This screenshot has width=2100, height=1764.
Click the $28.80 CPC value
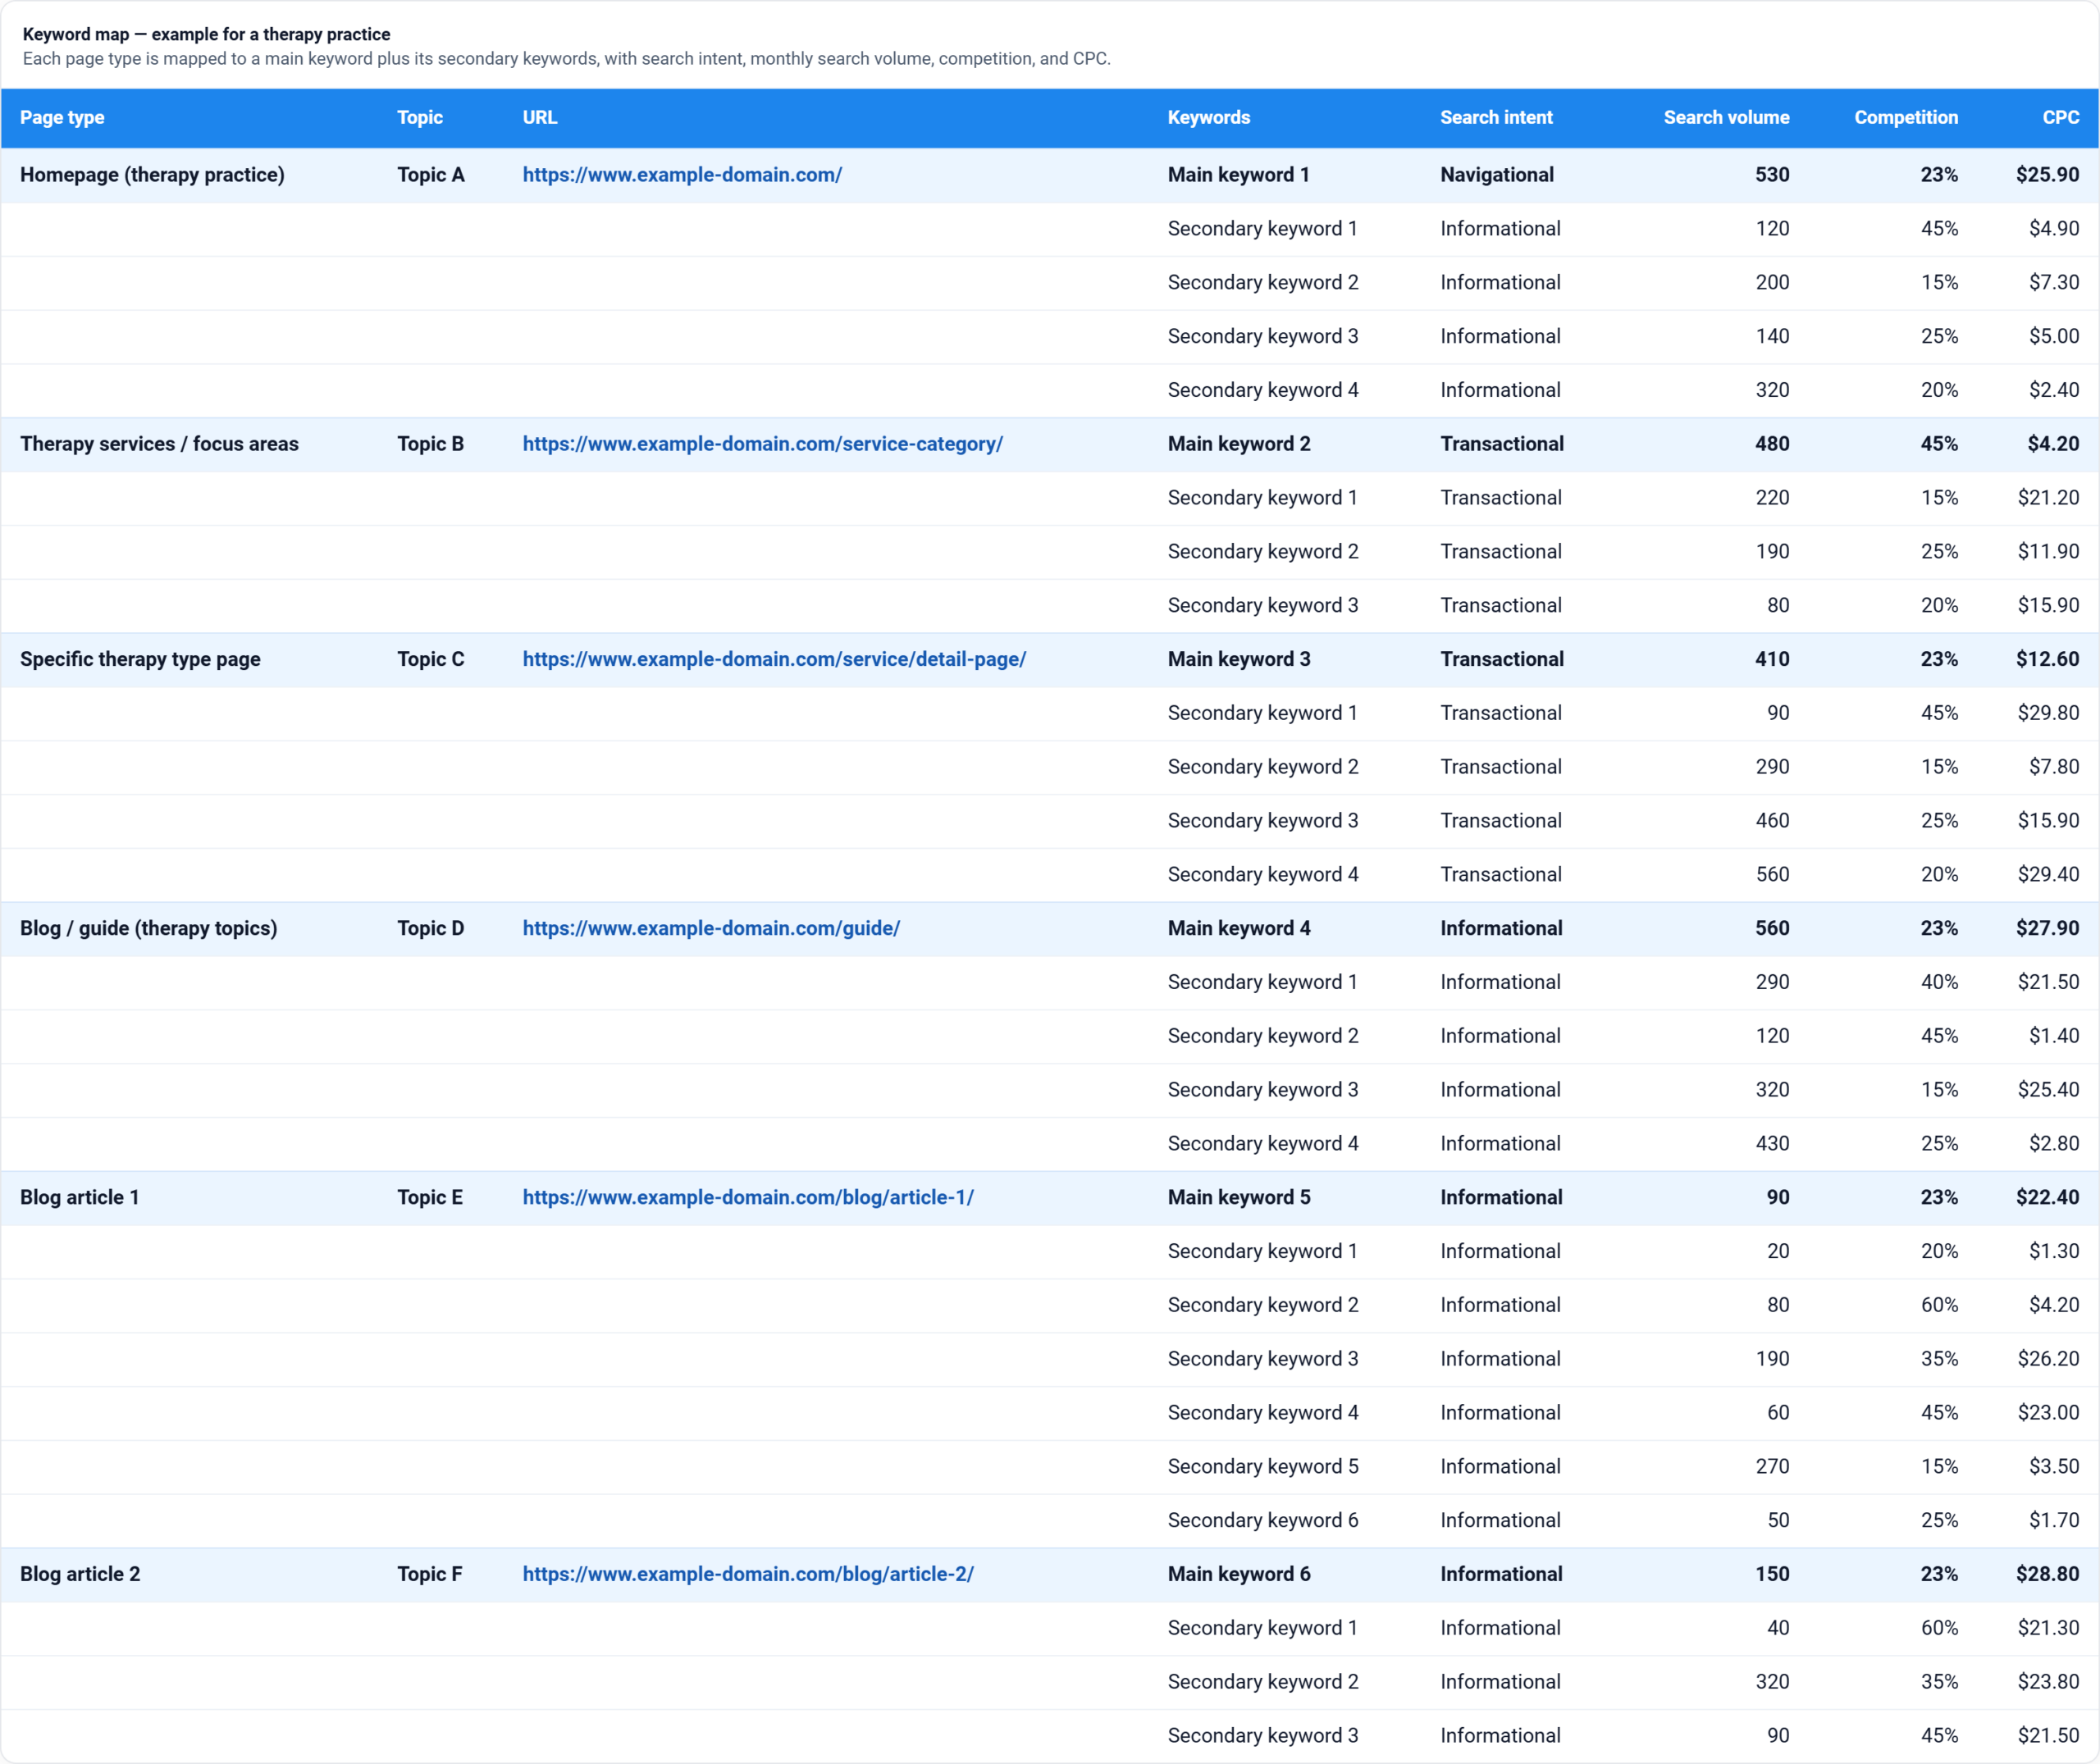2047,1574
